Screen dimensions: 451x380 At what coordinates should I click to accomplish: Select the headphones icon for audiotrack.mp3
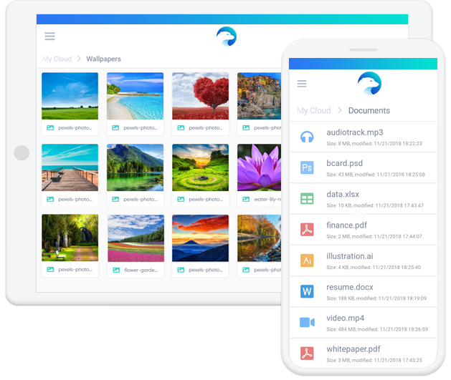(x=307, y=137)
